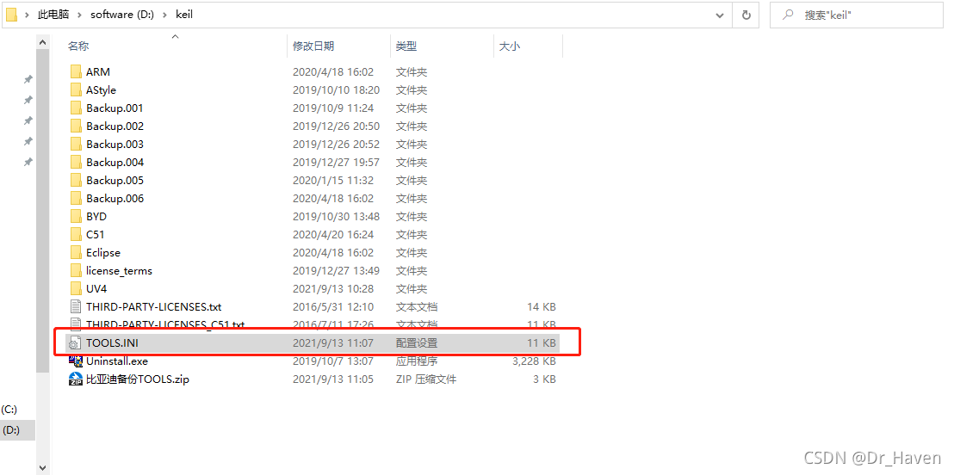The height and width of the screenshot is (475, 954).
Task: Expand chevron after software (D:) breadcrumb
Action: tap(164, 15)
